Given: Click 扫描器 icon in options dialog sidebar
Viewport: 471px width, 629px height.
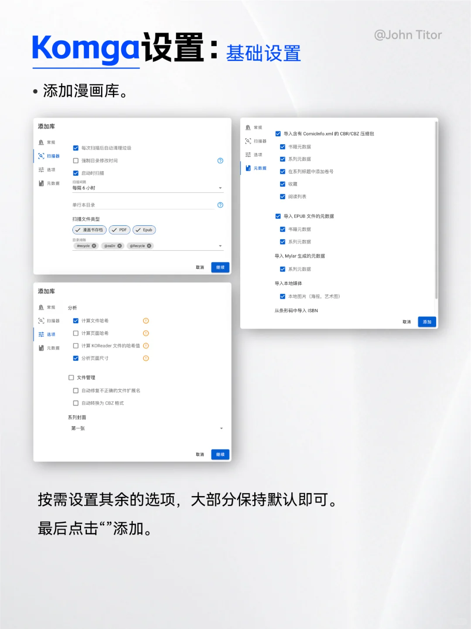Looking at the screenshot, I should coord(41,321).
